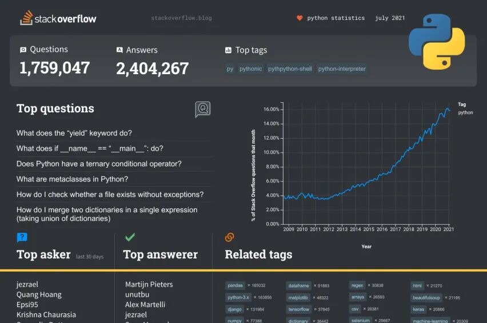
Task: Select the pythpython-shell tag
Action: (x=290, y=69)
